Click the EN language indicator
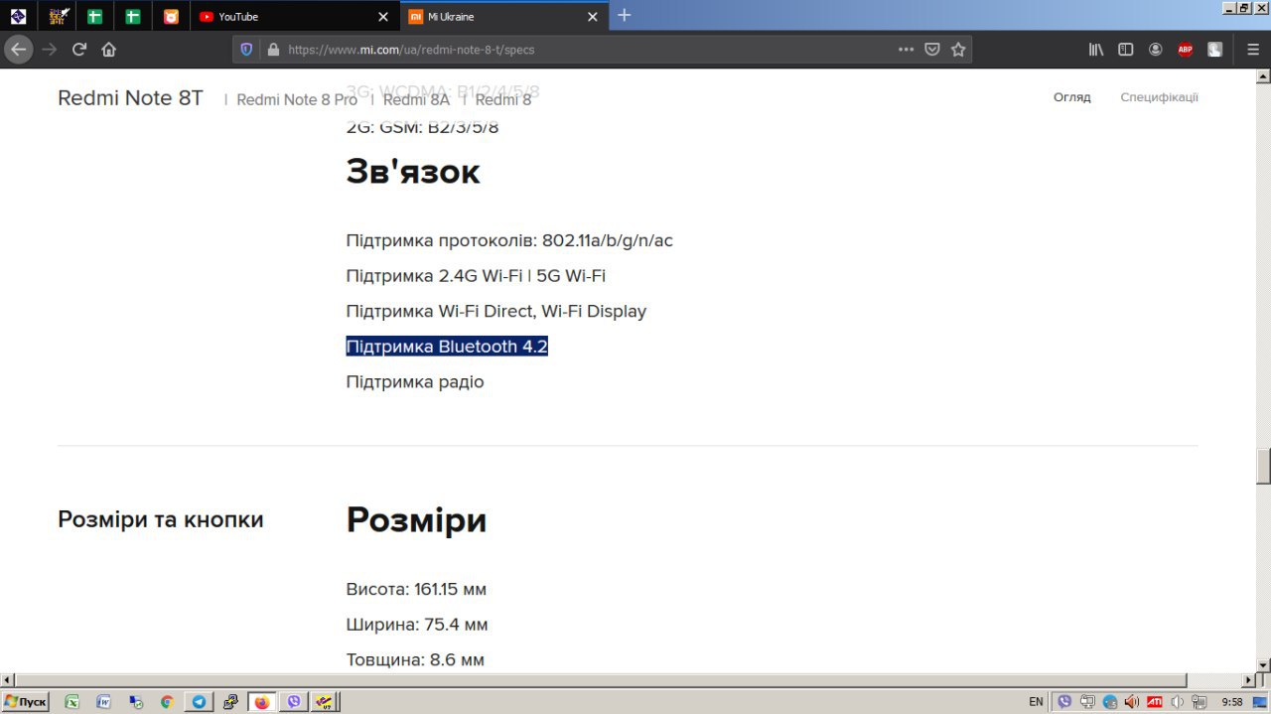Viewport: 1271px width, 714px height. [x=1036, y=702]
